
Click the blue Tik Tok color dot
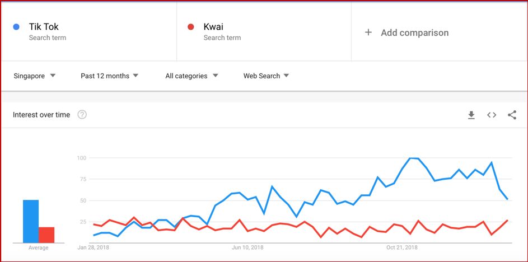(16, 27)
